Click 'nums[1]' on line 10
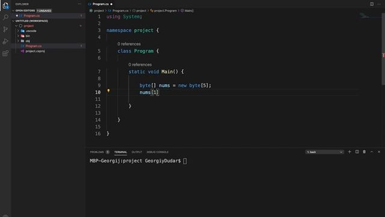385x217 pixels. (149, 92)
